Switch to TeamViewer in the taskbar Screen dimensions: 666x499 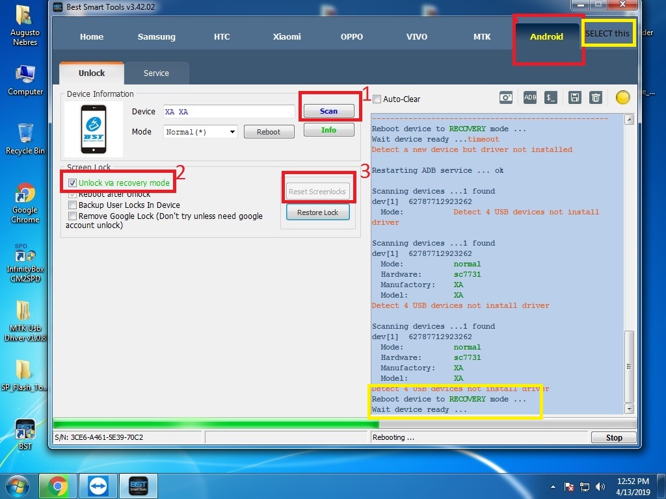[98, 486]
